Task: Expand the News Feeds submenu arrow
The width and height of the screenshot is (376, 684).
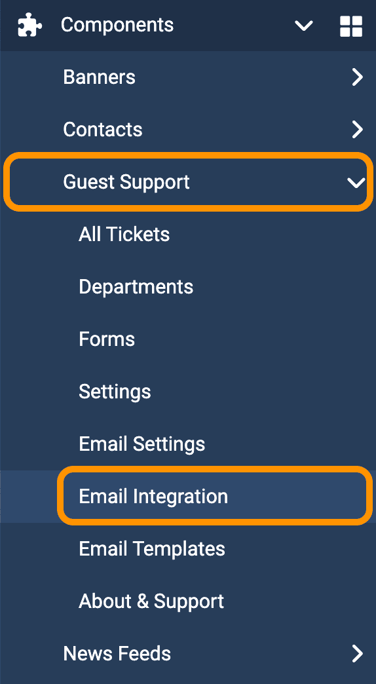Action: 358,653
